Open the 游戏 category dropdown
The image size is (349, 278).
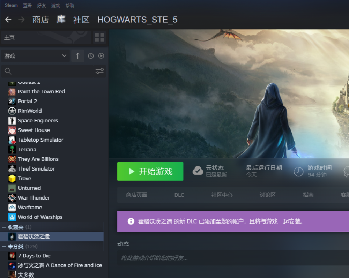tap(35, 56)
